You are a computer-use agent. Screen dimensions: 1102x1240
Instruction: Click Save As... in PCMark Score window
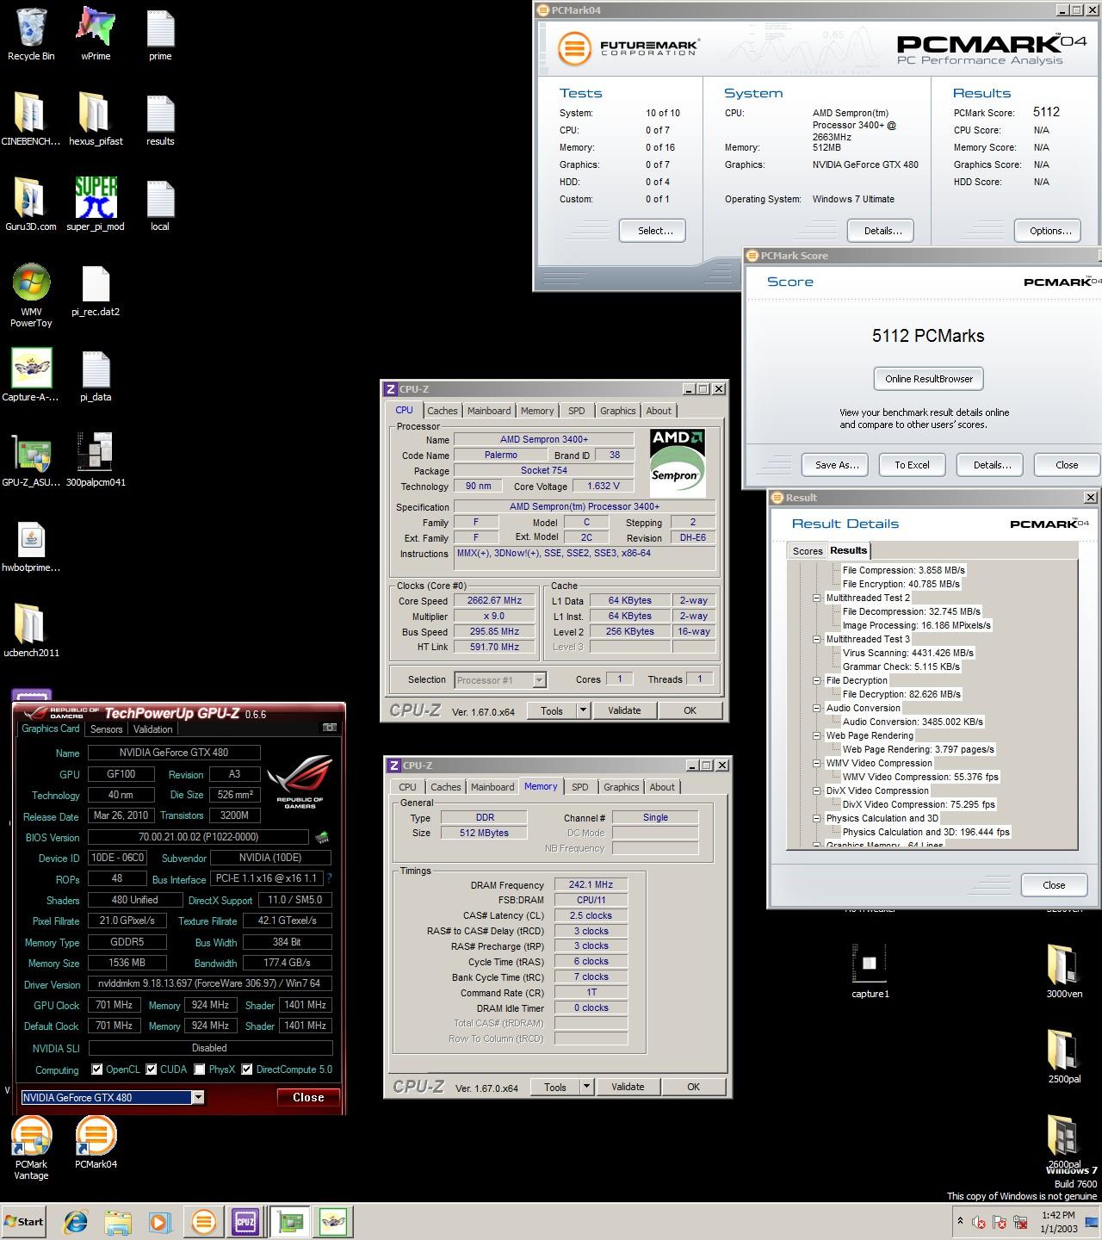(x=835, y=465)
